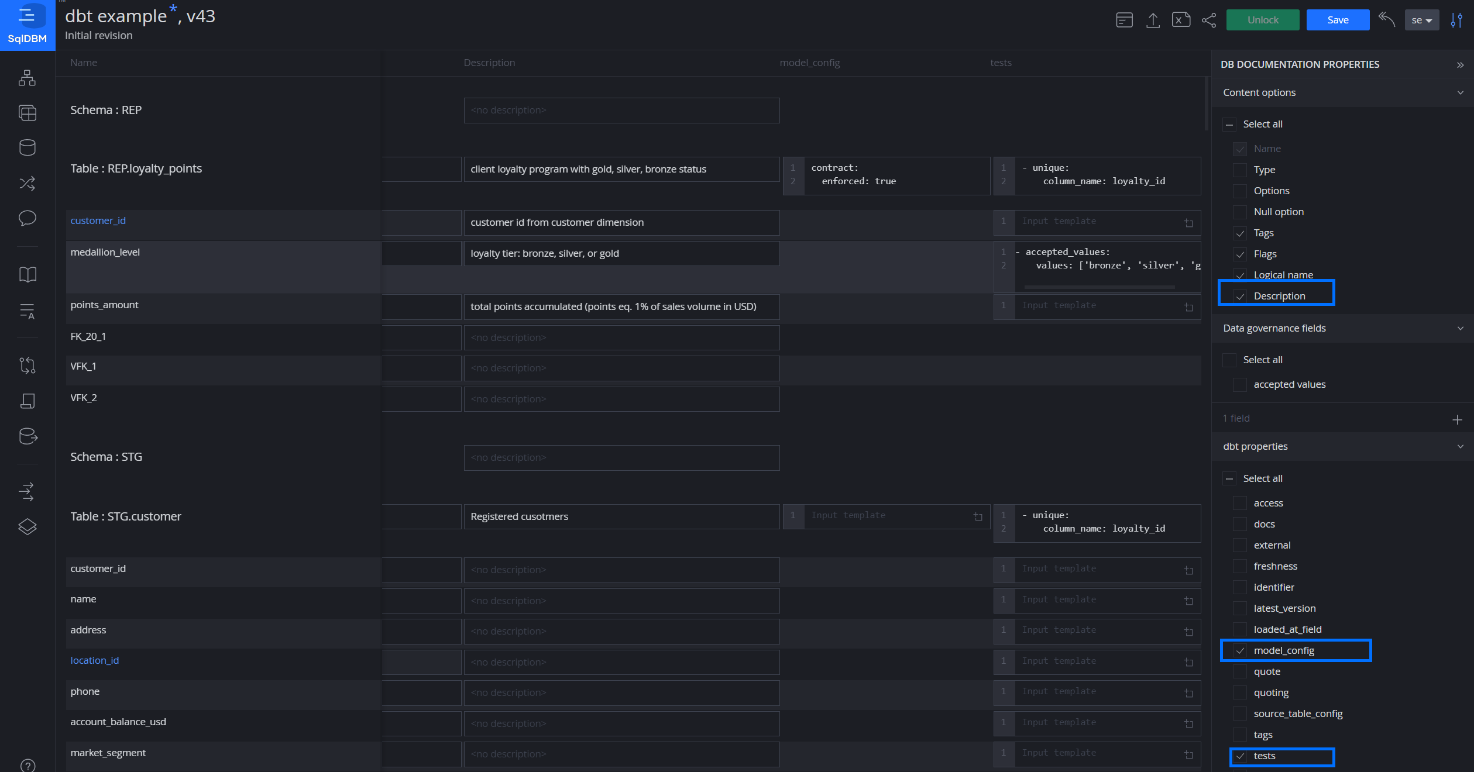Image resolution: width=1474 pixels, height=772 pixels.
Task: Open the comments panel
Action: [x=28, y=218]
